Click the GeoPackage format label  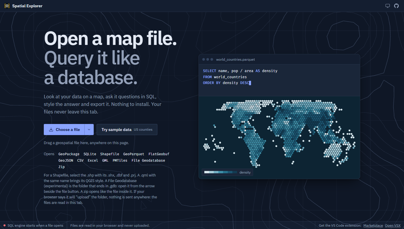pos(69,154)
